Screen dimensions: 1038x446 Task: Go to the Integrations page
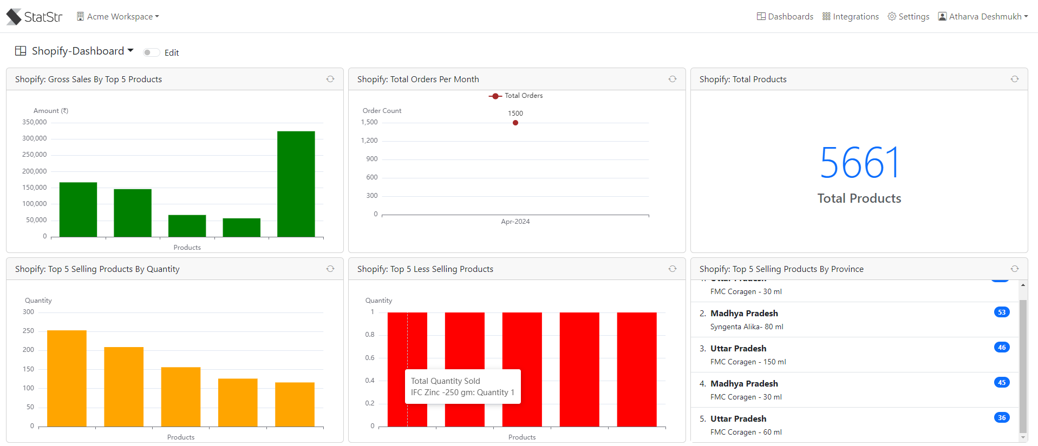(851, 17)
